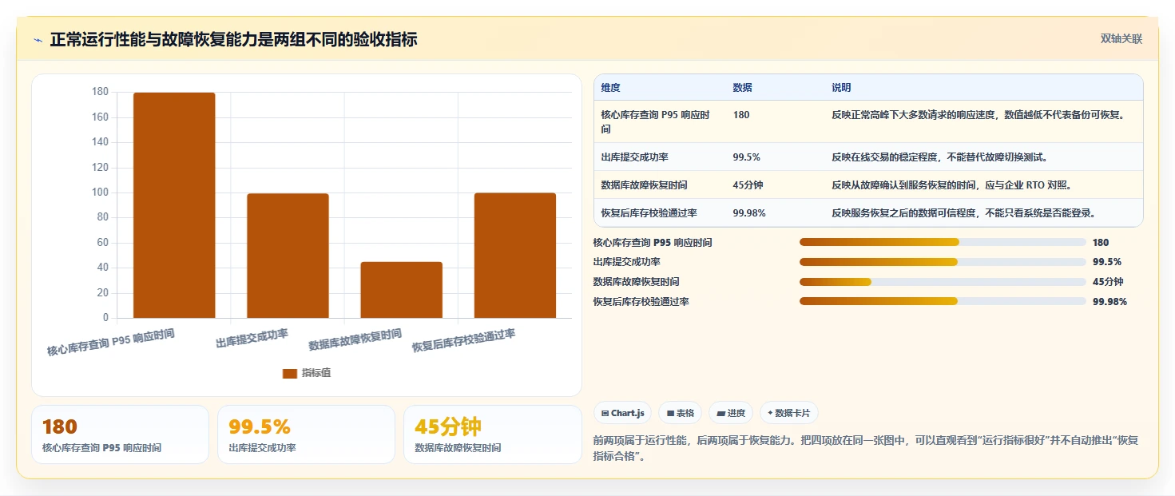Click the 核心库存查询 P95 响应时间 bar in chart

tap(174, 205)
